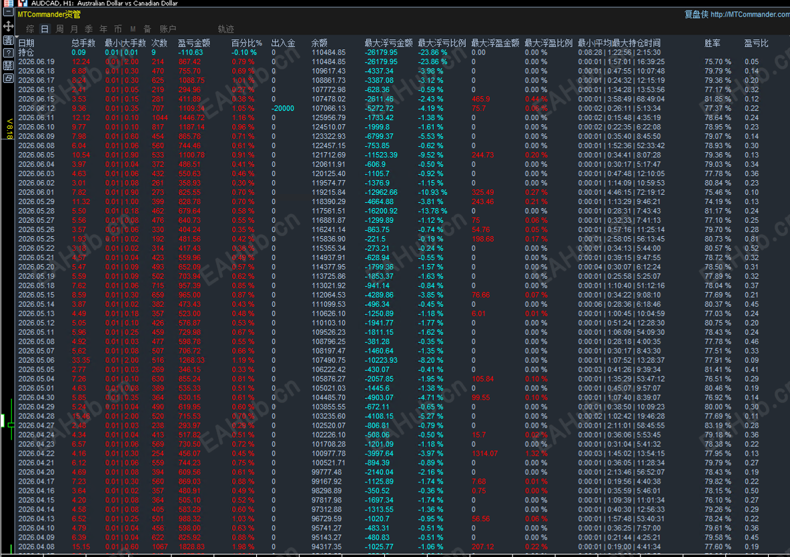Select the 年 yearly tab
The image size is (790, 557).
pyautogui.click(x=103, y=29)
